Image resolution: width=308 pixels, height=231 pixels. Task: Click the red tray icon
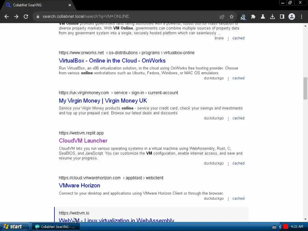click(x=286, y=227)
